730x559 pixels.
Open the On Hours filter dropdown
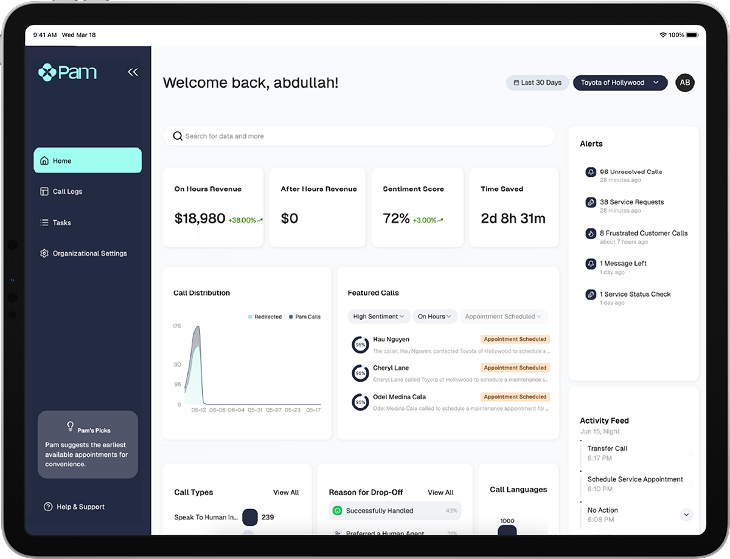(x=434, y=317)
